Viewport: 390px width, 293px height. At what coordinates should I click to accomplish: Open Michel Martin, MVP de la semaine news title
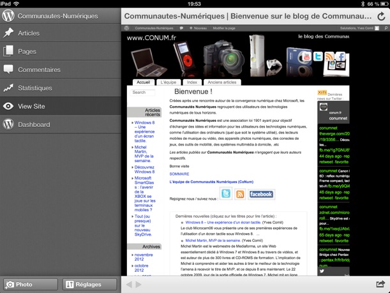point(213,241)
